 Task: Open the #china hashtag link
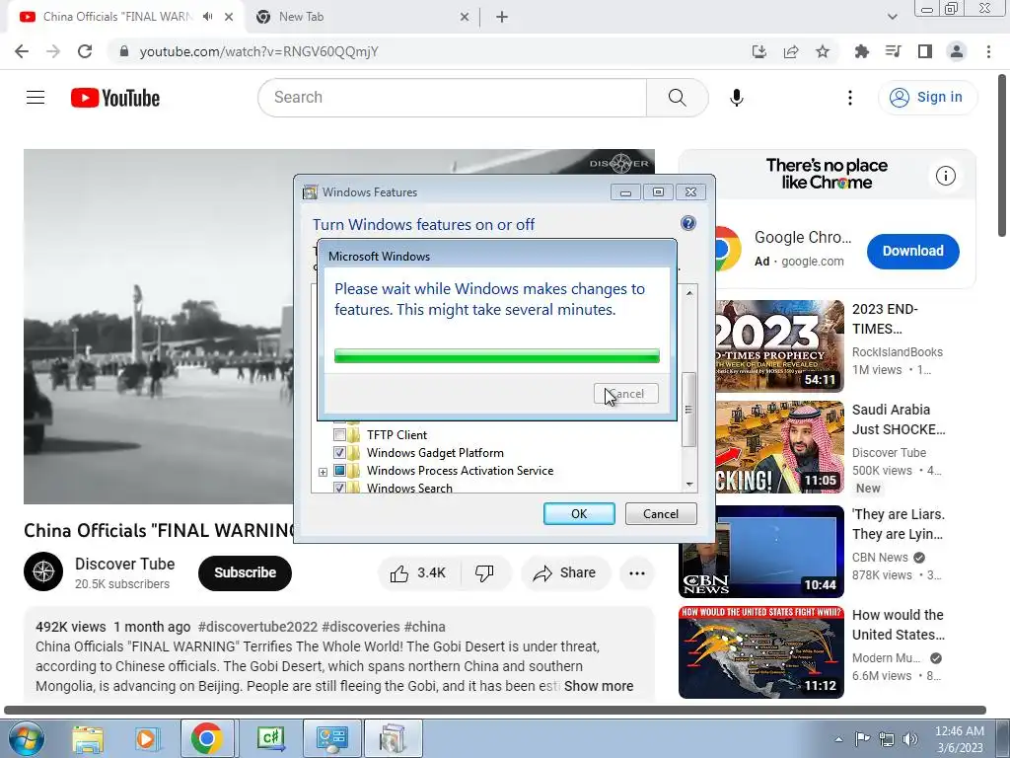click(x=424, y=627)
